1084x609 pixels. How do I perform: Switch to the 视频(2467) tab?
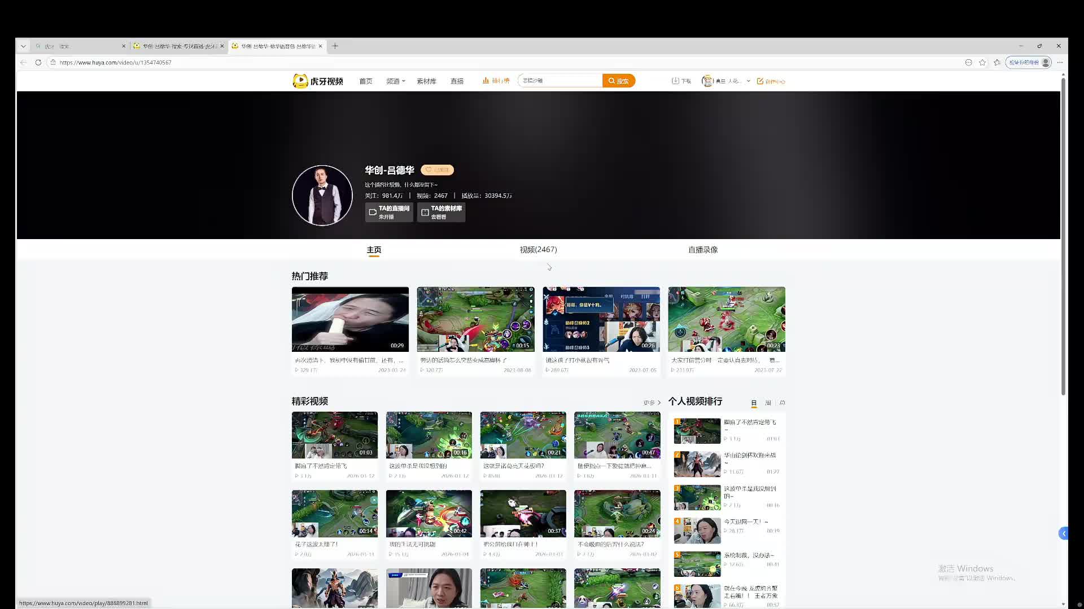(x=538, y=250)
